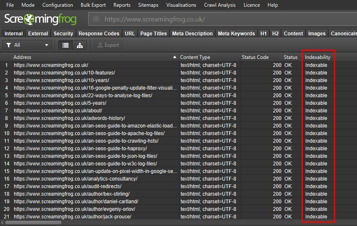Screen dimensions: 357x226
Task: Switch to tree view mode
Action: tap(79, 45)
